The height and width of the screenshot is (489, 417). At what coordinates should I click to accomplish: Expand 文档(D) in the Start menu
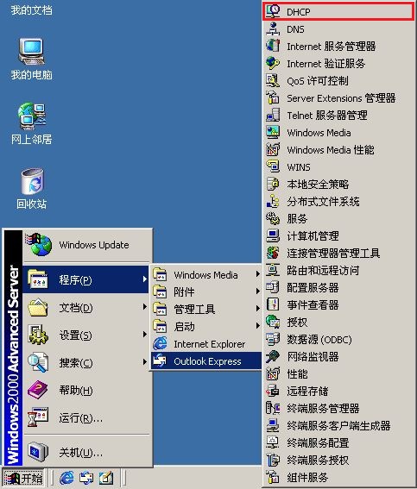pyautogui.click(x=85, y=308)
